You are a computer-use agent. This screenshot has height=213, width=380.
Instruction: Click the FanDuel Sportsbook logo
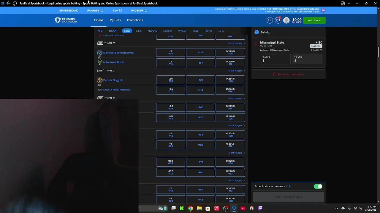(x=66, y=20)
